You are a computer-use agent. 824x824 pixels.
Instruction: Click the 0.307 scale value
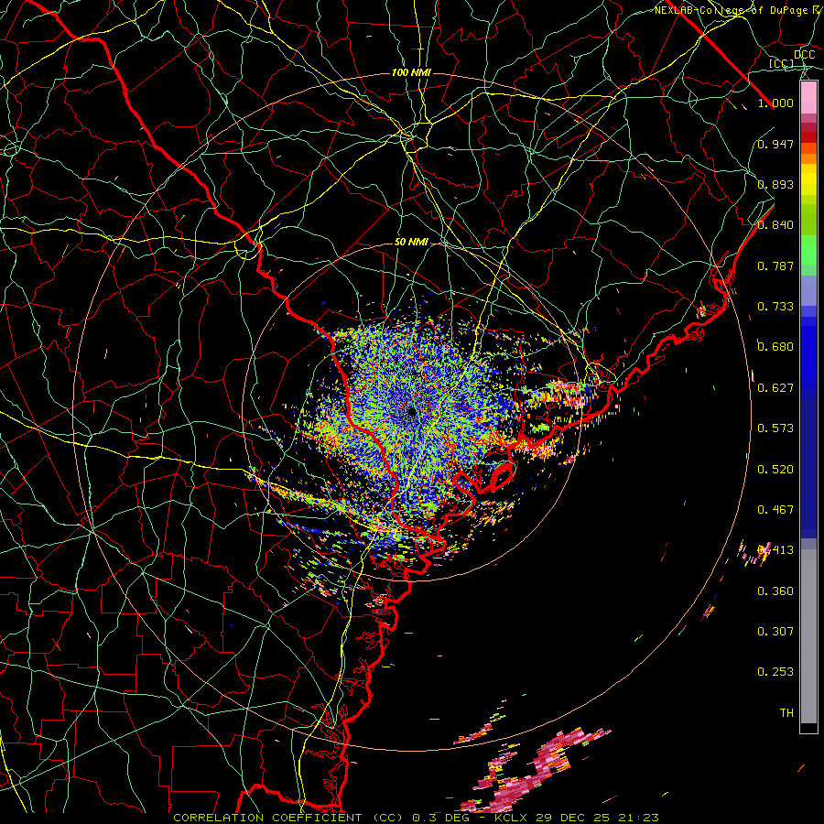click(x=775, y=632)
